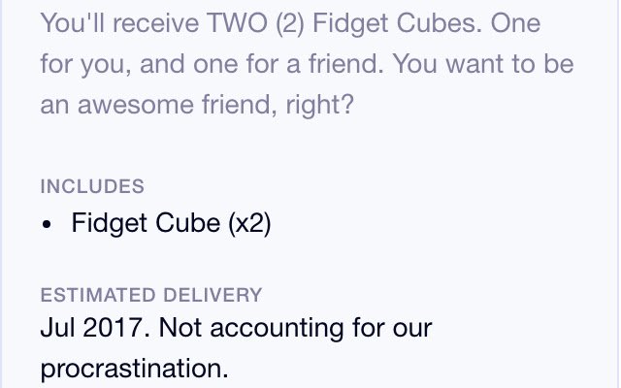Click the phrase 'an awesome friend, right?'
This screenshot has width=621, height=388.
click(197, 106)
